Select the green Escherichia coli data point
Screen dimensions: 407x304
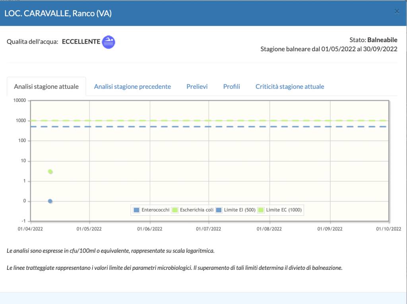[50, 172]
